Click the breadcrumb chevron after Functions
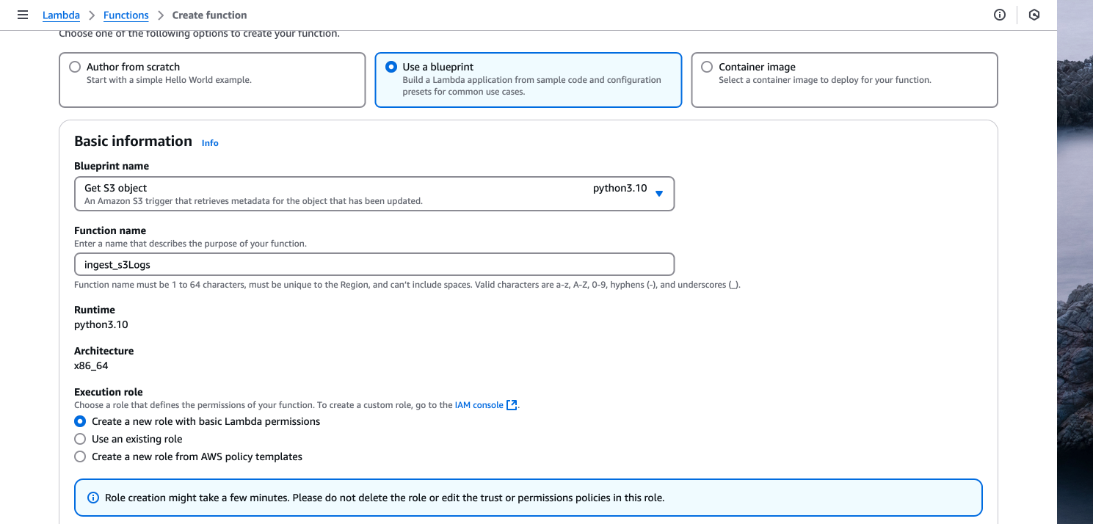This screenshot has height=524, width=1093. [161, 15]
